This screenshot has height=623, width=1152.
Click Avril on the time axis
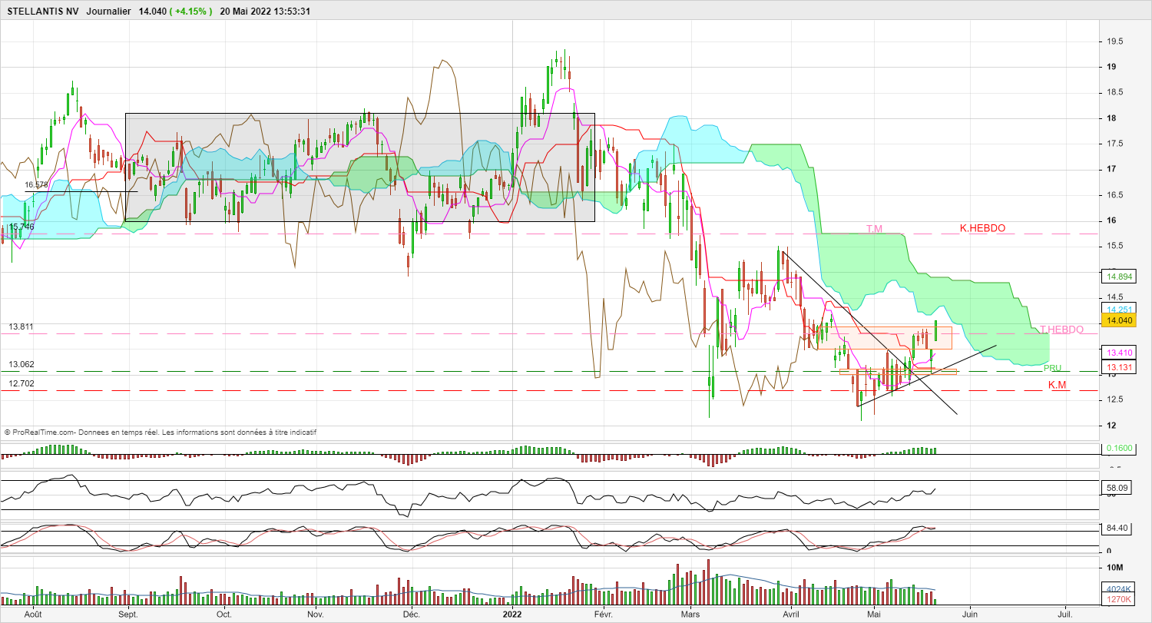click(791, 615)
